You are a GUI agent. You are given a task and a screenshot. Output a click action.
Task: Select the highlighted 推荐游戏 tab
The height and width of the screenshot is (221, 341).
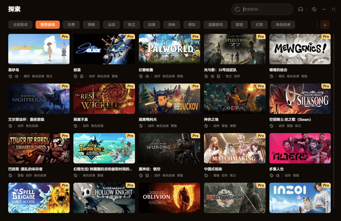pos(48,25)
